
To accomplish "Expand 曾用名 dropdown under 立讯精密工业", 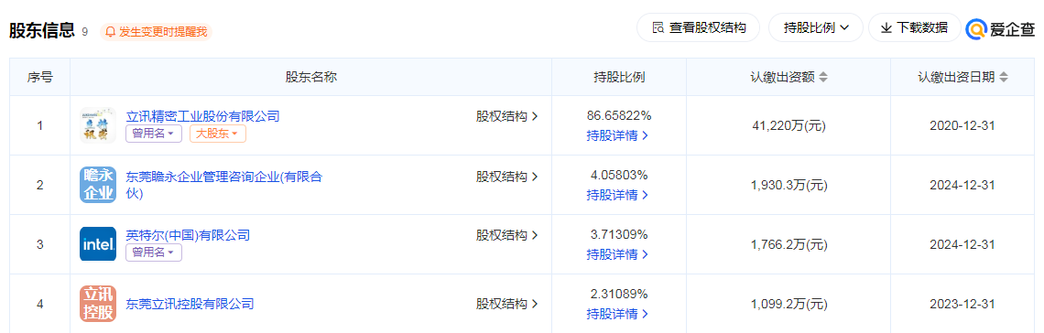I will coord(154,134).
